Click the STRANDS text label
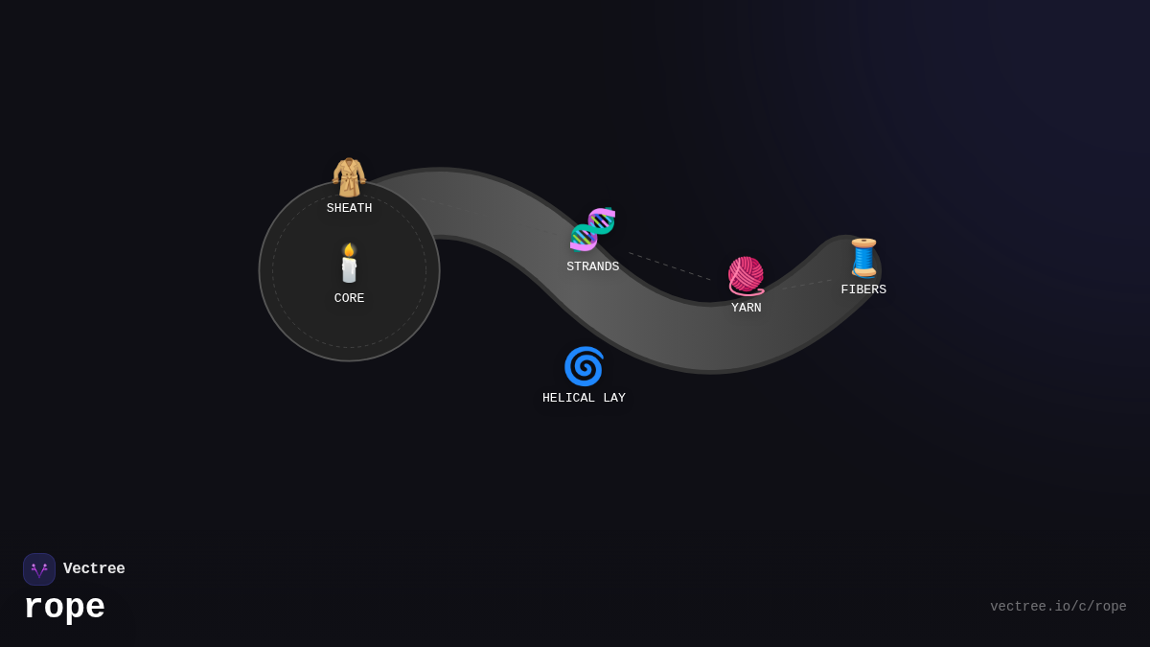 tap(592, 267)
